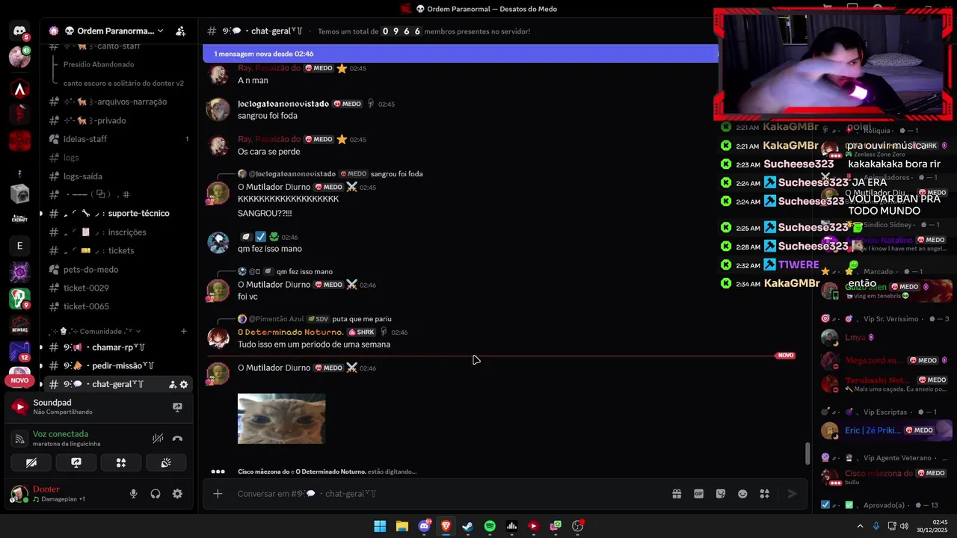
Task: Open the emoji picker
Action: click(742, 493)
